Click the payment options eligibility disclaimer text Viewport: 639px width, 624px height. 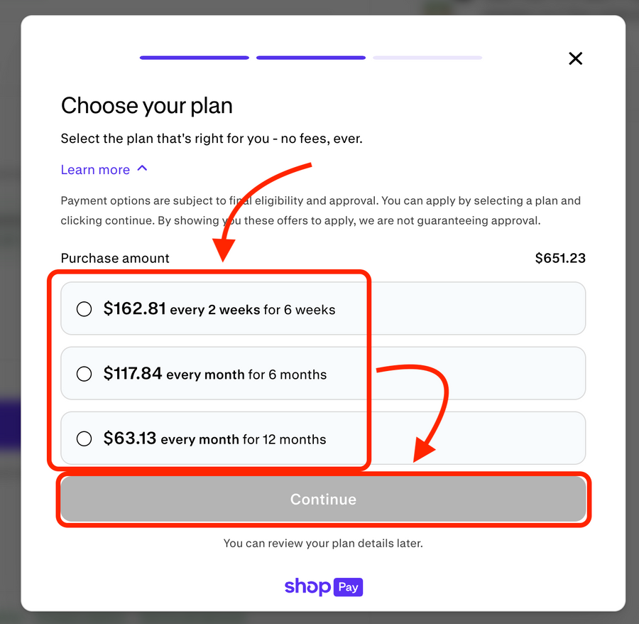click(x=320, y=210)
